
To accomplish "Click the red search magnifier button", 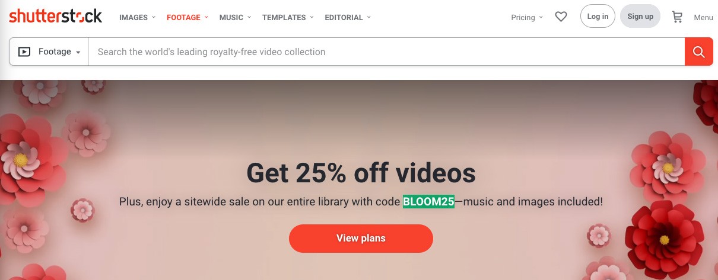I will pyautogui.click(x=699, y=52).
